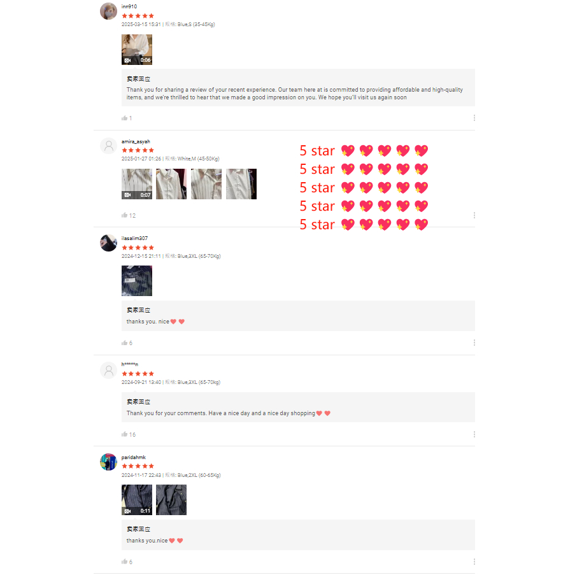The width and height of the screenshot is (575, 575).
Task: Visit paridahmk's profile avatar
Action: [x=108, y=462]
